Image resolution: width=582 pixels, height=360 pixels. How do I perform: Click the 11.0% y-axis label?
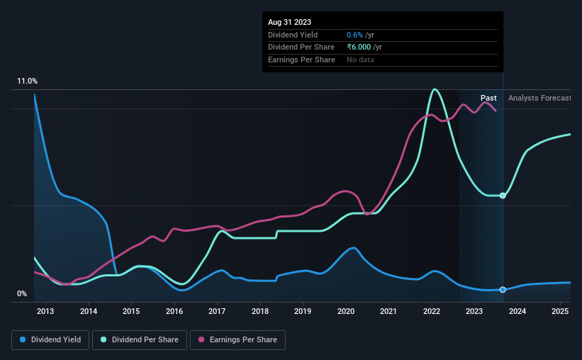pyautogui.click(x=27, y=81)
